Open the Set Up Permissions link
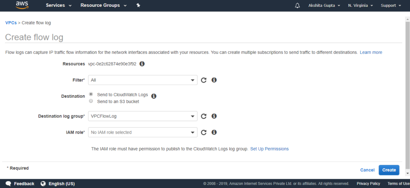 [269, 149]
